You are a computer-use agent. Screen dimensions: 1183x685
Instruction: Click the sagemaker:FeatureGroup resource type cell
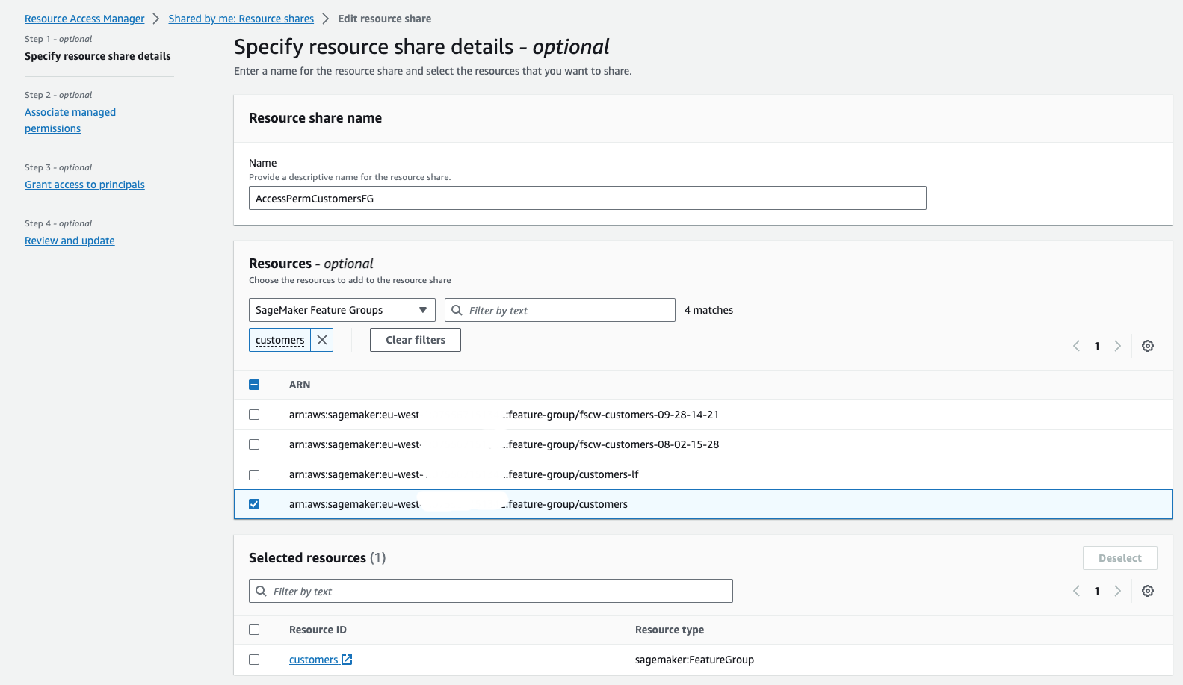pyautogui.click(x=694, y=660)
